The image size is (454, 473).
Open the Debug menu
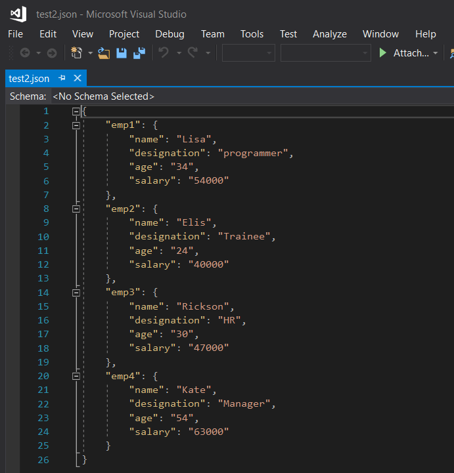170,34
